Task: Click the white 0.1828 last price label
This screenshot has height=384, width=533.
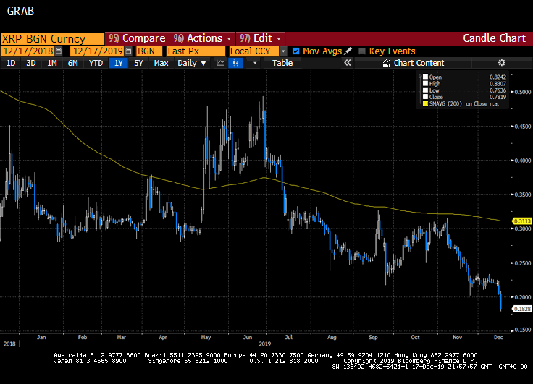Action: pos(522,309)
